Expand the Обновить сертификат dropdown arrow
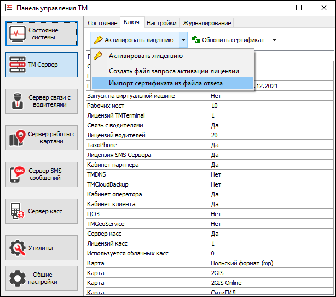 [274, 40]
